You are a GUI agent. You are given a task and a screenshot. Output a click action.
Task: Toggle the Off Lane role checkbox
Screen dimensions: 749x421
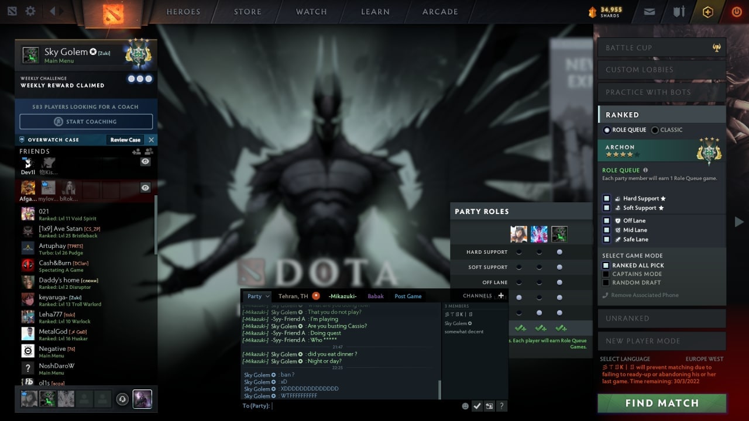pyautogui.click(x=607, y=221)
